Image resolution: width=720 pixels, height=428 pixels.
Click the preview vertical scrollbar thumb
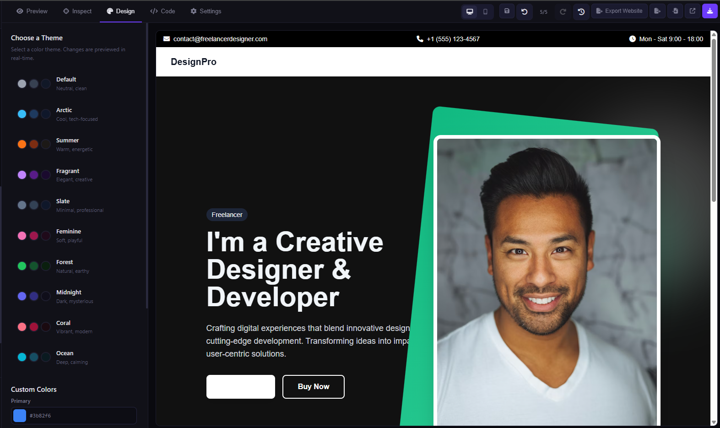[714, 120]
